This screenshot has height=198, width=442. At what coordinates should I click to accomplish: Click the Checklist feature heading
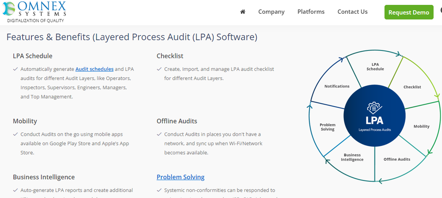(x=170, y=56)
